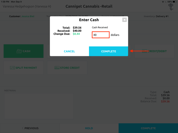Tap the scanner icon in the header
Screen dimensions: 178x133
(x=171, y=7)
